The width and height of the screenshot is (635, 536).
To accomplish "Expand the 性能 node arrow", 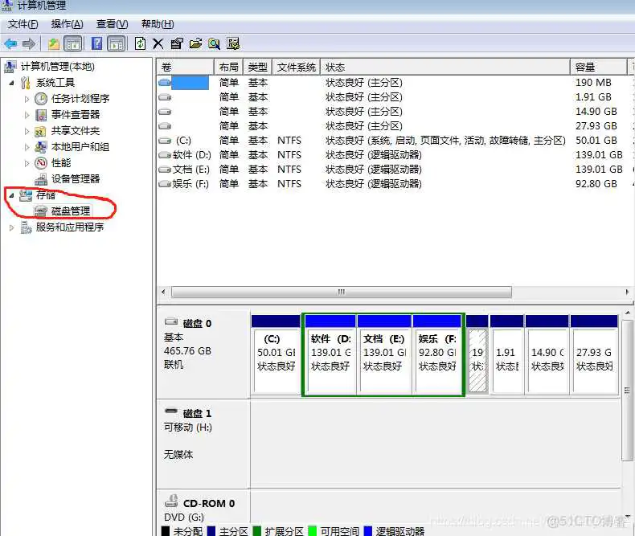I will tap(27, 163).
